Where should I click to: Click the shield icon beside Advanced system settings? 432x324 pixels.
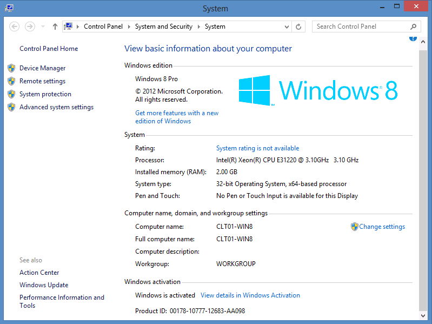11,107
